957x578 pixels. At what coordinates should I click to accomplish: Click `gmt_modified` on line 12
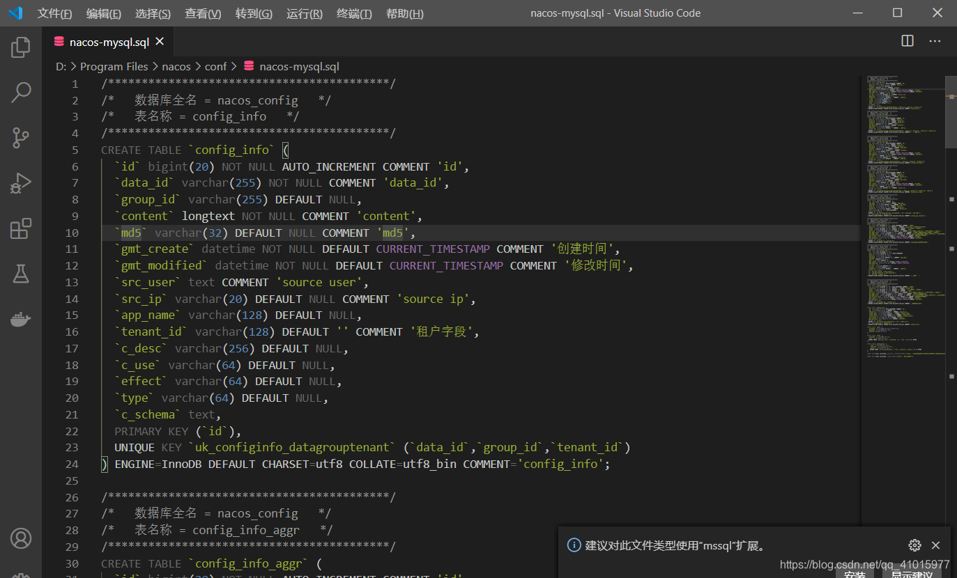click(161, 265)
